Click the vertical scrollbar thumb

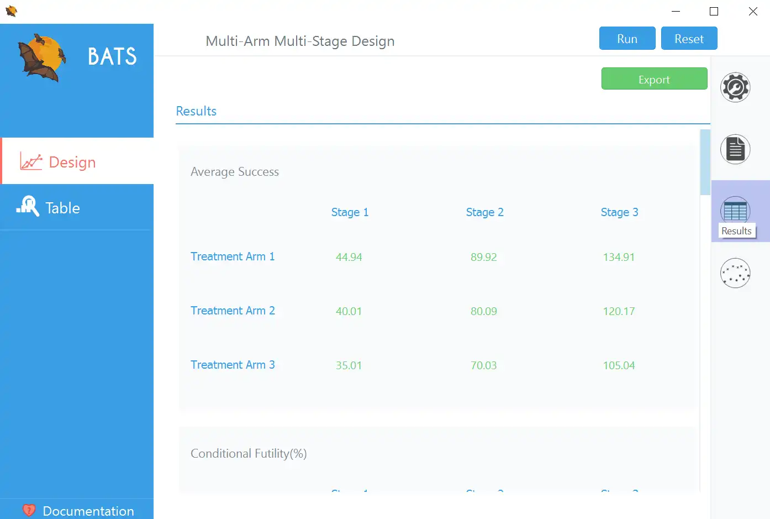click(705, 162)
